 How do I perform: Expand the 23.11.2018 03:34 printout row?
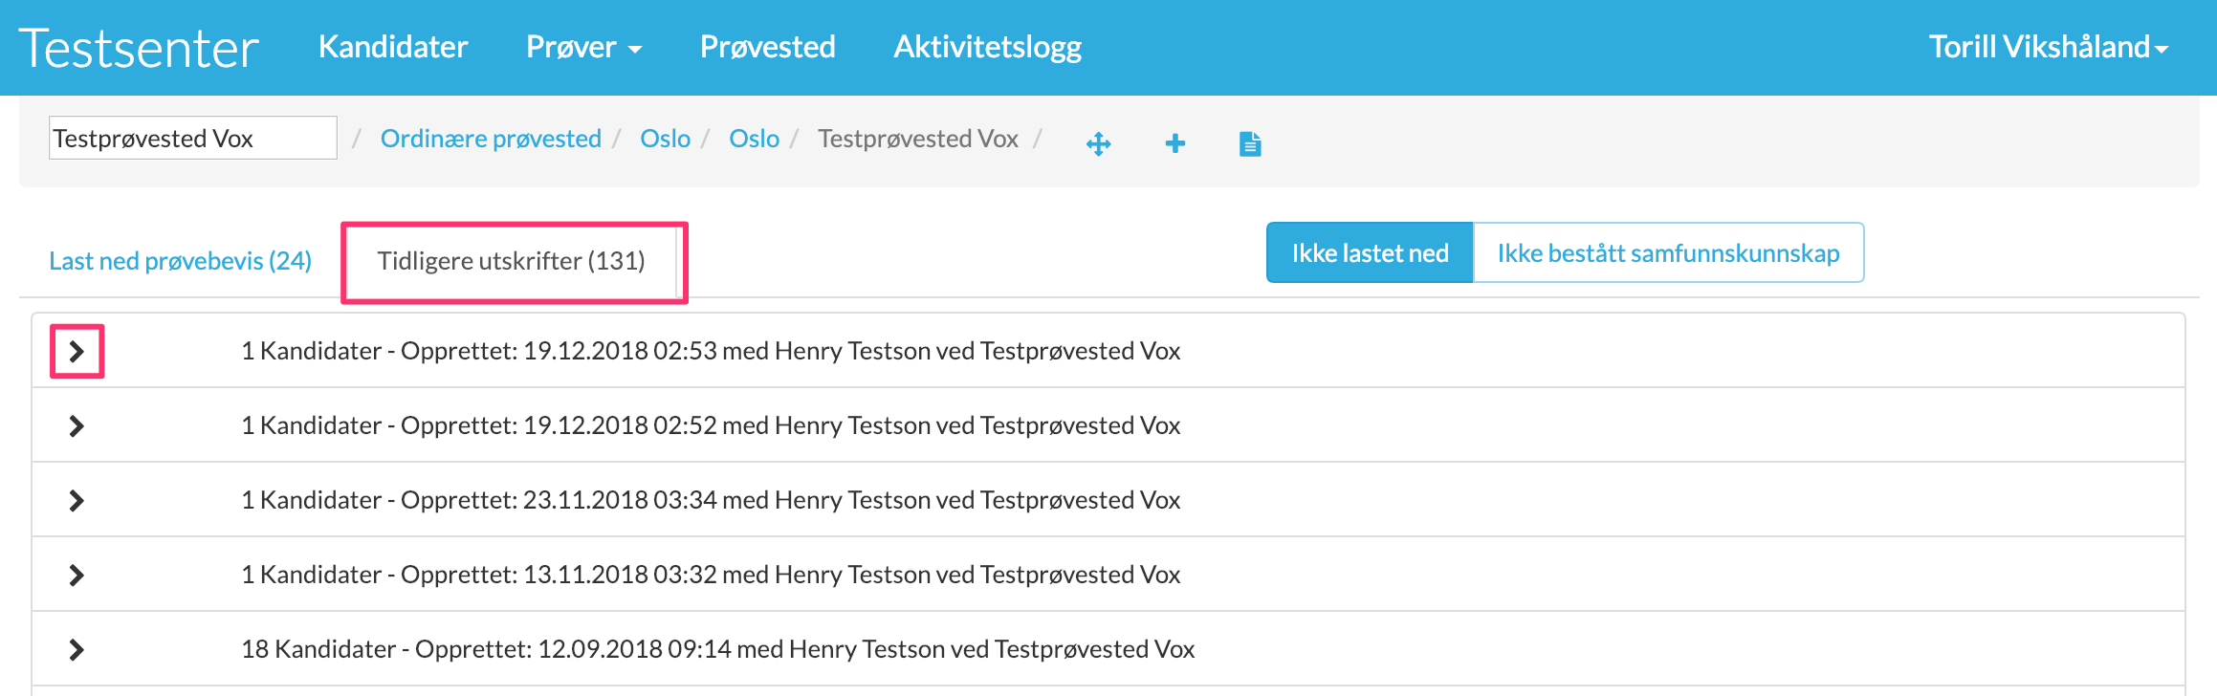click(x=77, y=501)
